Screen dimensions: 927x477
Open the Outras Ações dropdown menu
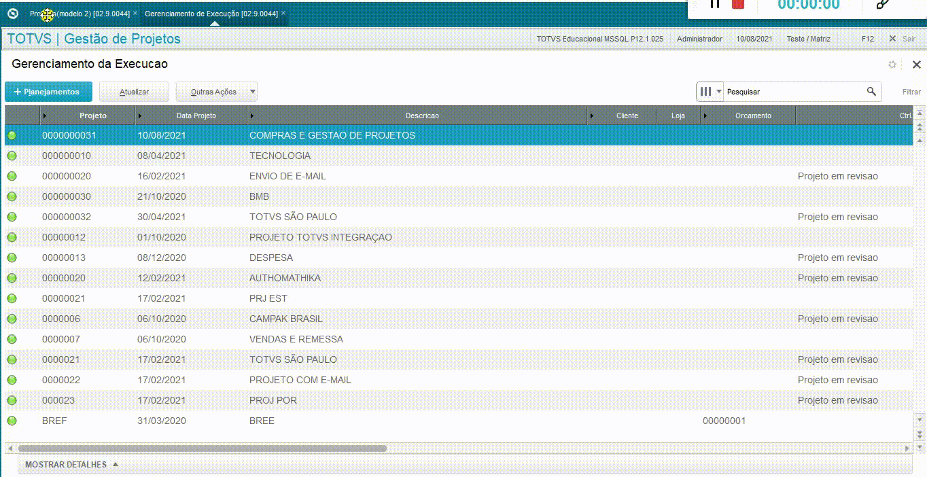click(217, 92)
